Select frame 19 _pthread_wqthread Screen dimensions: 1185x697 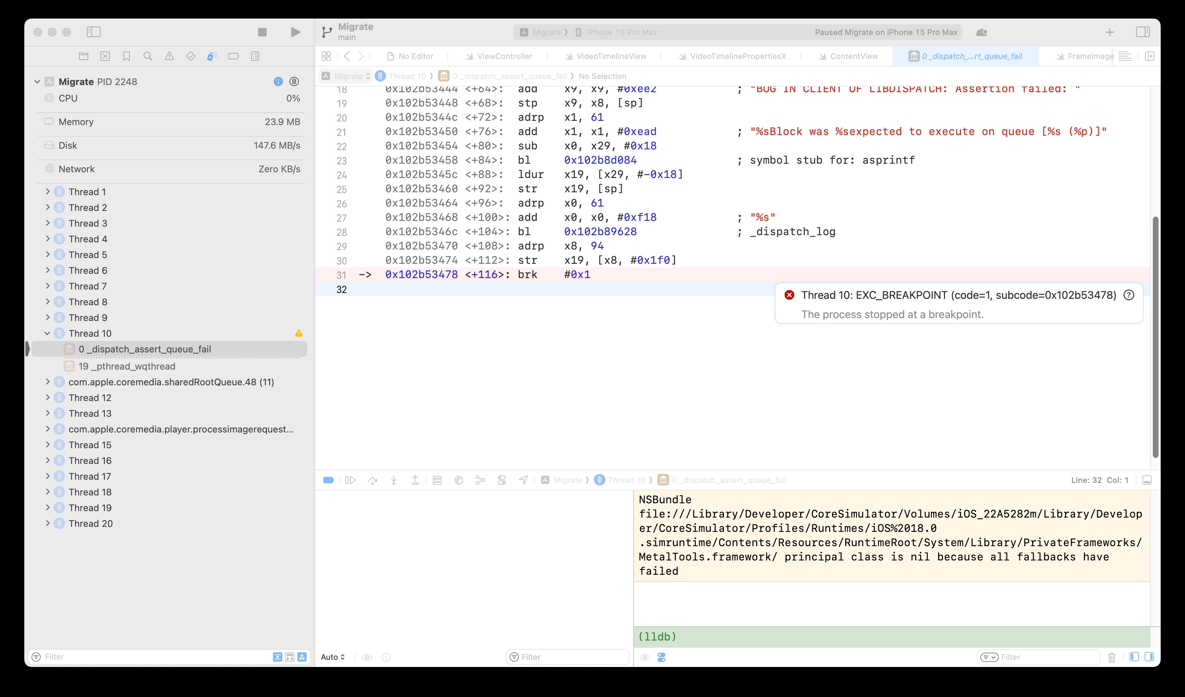point(169,366)
